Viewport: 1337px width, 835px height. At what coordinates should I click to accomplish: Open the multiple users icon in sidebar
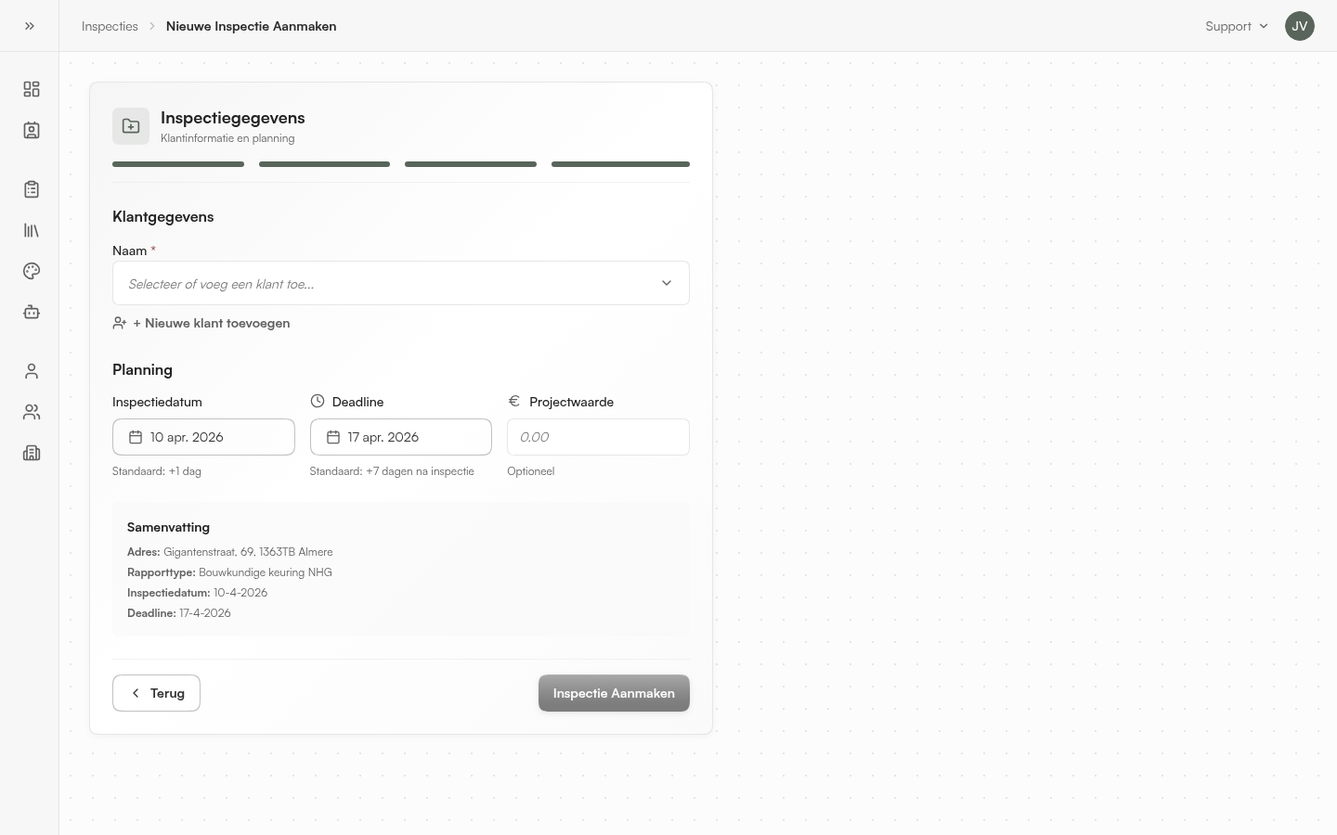pos(32,412)
